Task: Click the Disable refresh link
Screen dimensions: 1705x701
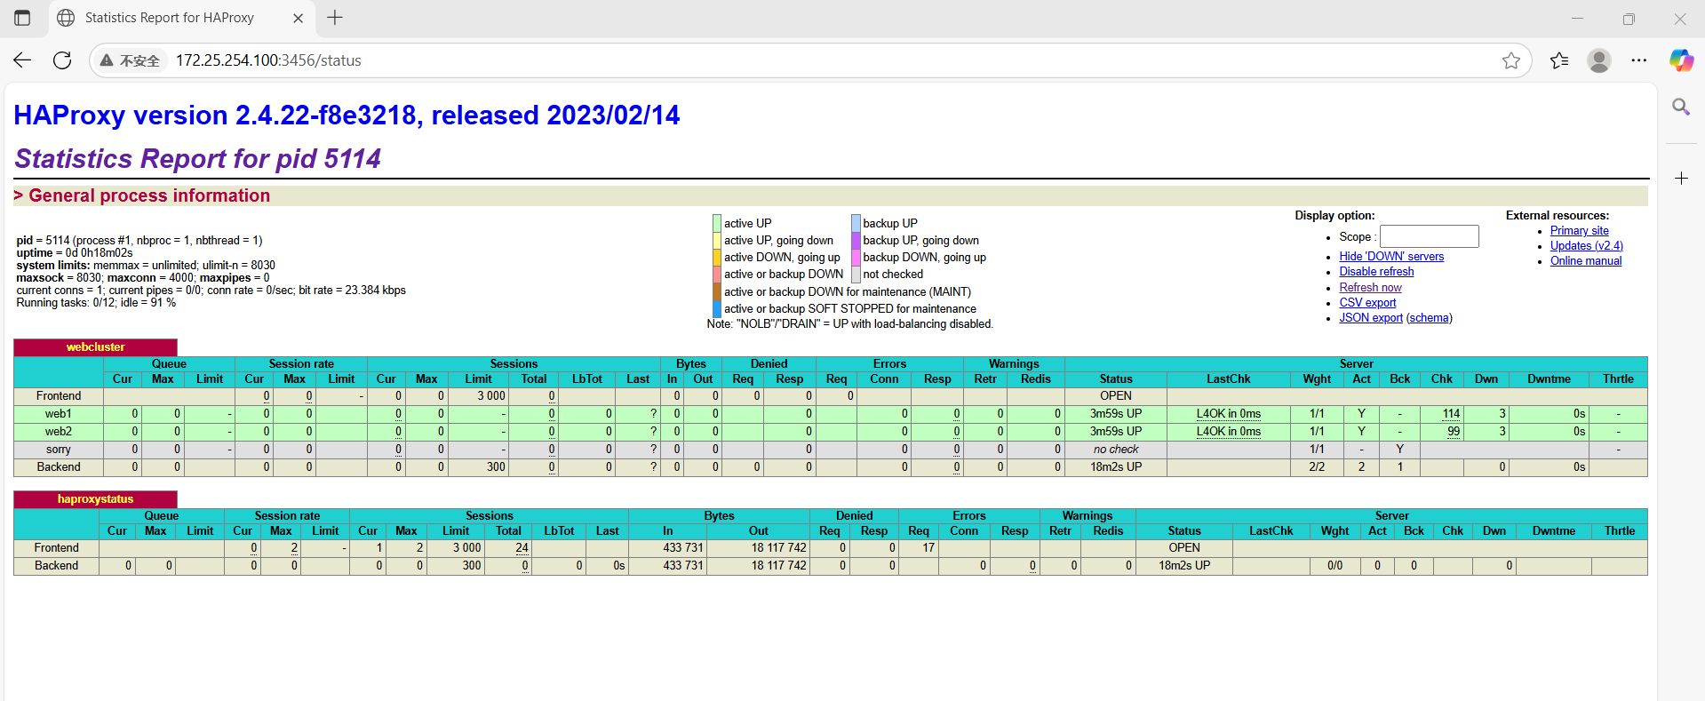Action: click(x=1376, y=272)
